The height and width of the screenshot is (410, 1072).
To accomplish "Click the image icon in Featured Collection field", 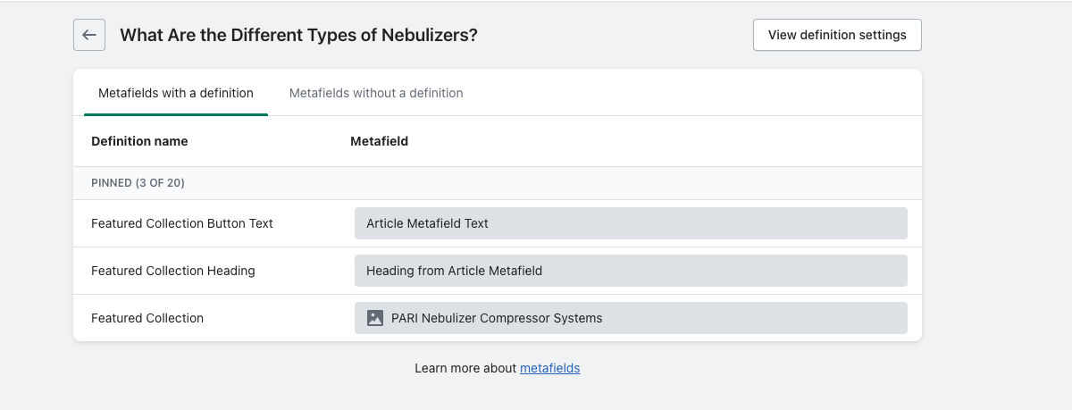I will 375,318.
